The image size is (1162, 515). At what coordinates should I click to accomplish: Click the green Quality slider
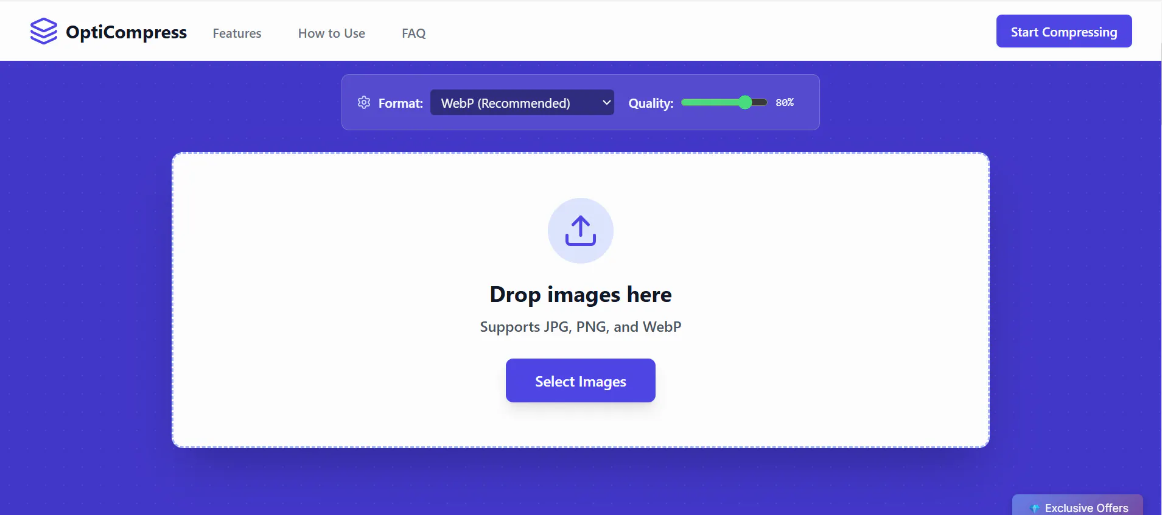click(x=724, y=102)
